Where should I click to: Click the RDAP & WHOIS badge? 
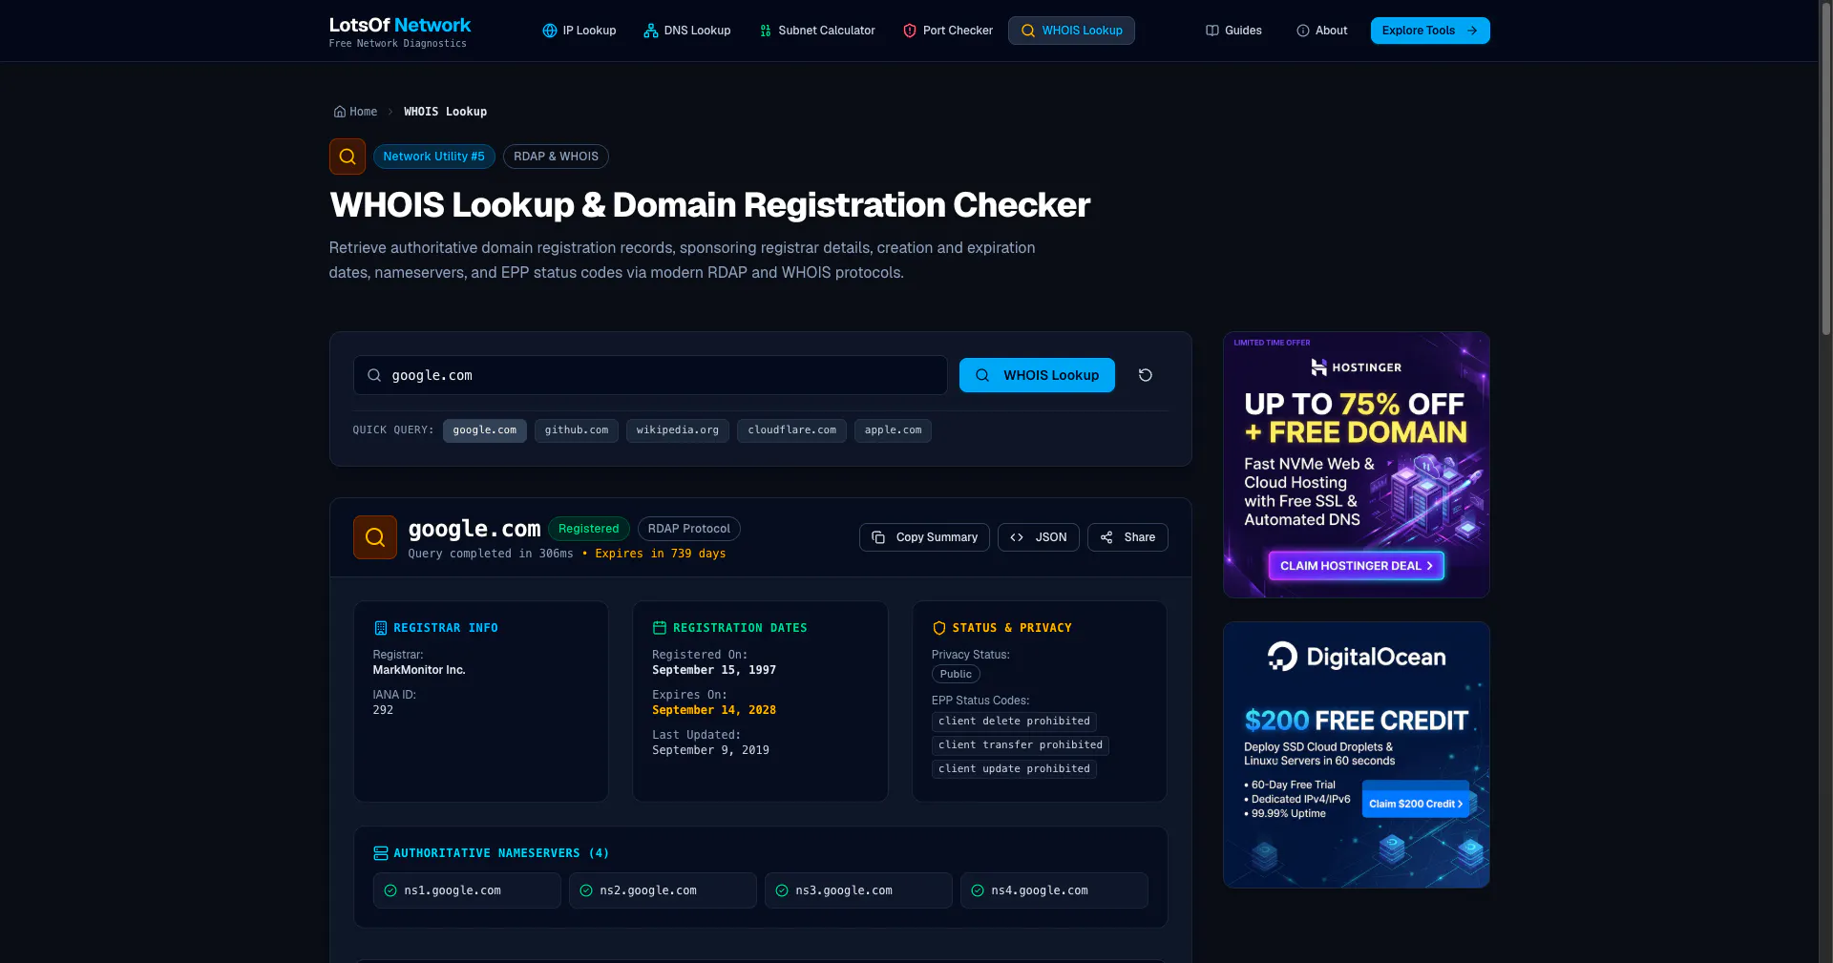pyautogui.click(x=556, y=157)
